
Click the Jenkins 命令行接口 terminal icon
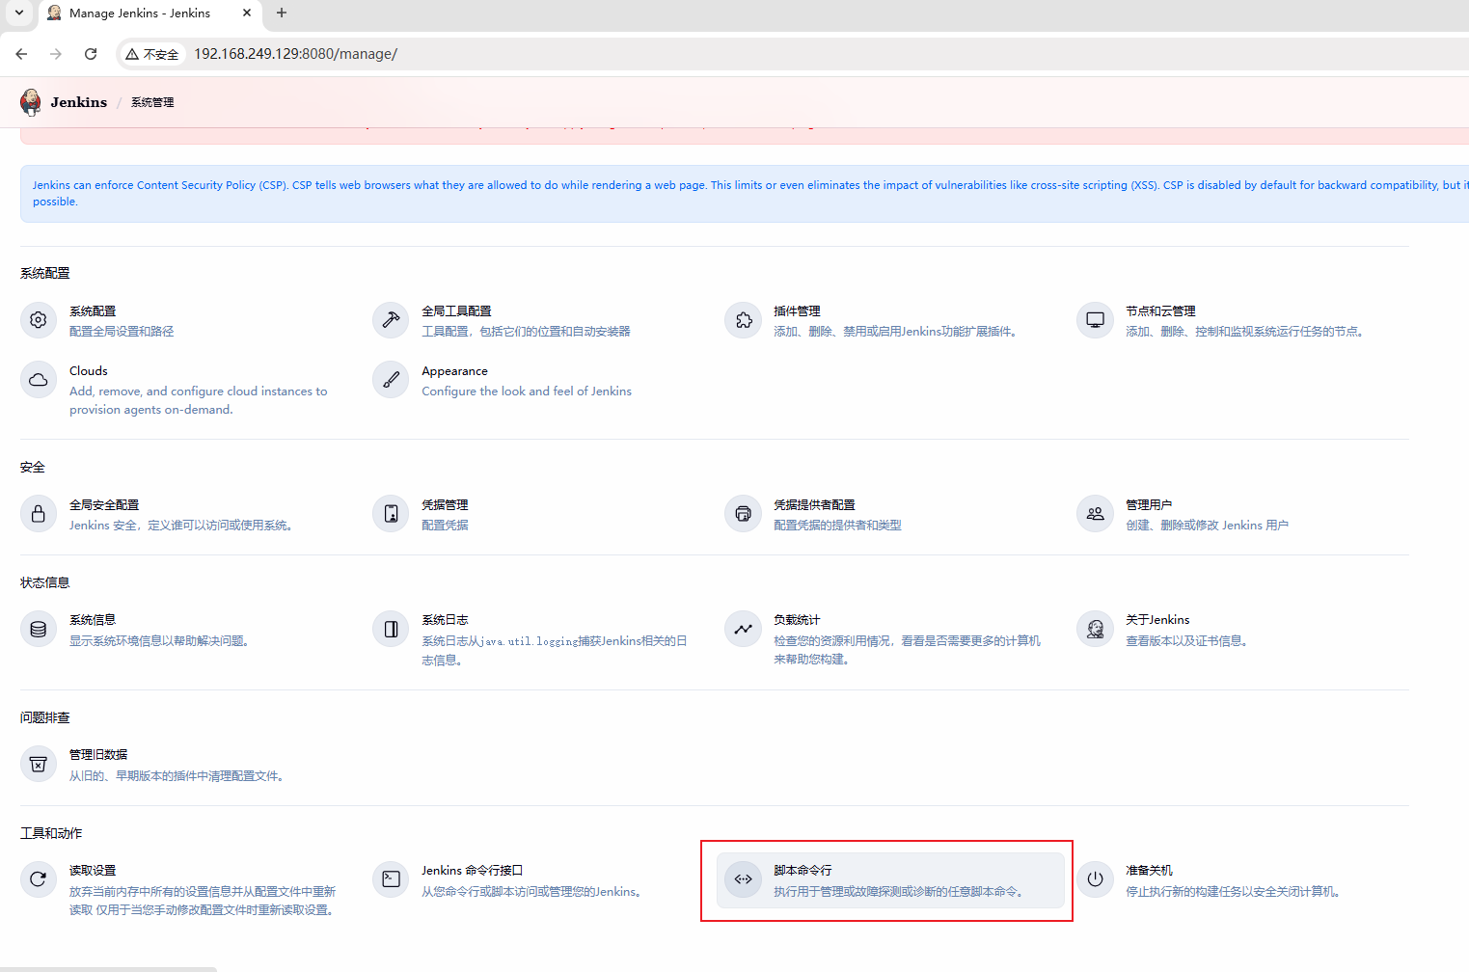click(x=391, y=879)
